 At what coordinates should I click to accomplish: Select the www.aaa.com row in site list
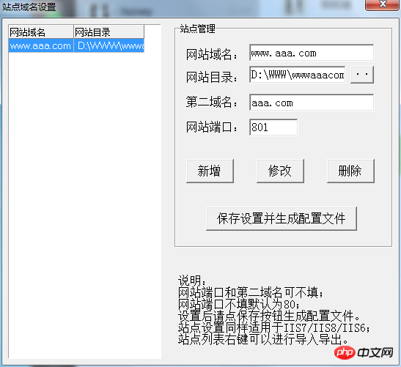click(76, 45)
